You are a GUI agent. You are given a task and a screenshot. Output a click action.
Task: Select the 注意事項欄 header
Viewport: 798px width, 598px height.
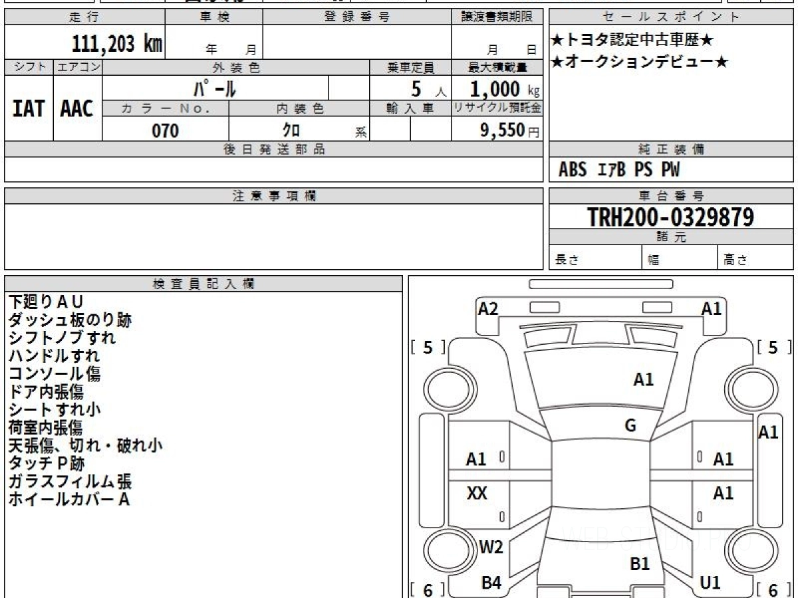coord(274,196)
